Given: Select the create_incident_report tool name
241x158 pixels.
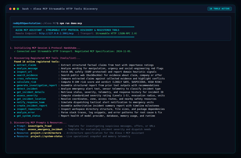Looking at the screenshot, I should coord(32,106).
